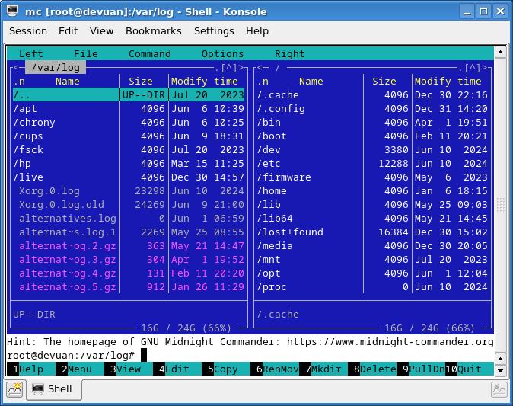513x406 pixels.
Task: Open the Settings menu
Action: [x=214, y=30]
